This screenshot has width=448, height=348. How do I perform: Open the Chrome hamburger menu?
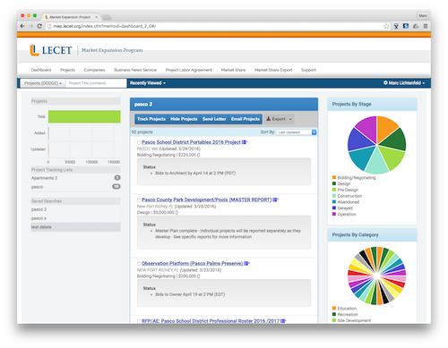pos(426,26)
